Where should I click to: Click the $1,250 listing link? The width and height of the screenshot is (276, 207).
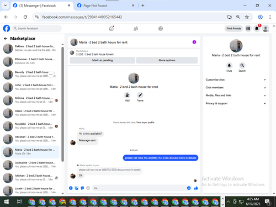[95, 54]
